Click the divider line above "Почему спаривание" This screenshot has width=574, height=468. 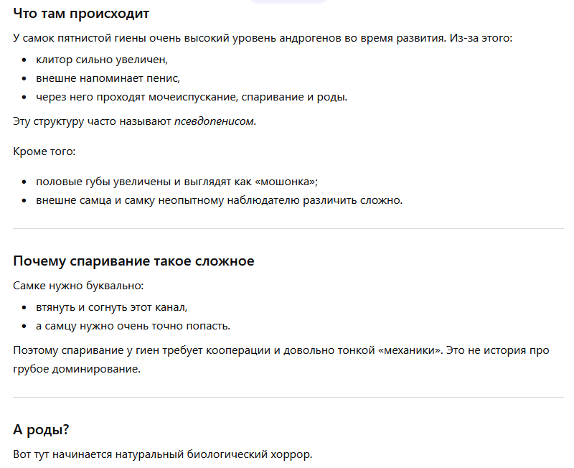pos(288,228)
